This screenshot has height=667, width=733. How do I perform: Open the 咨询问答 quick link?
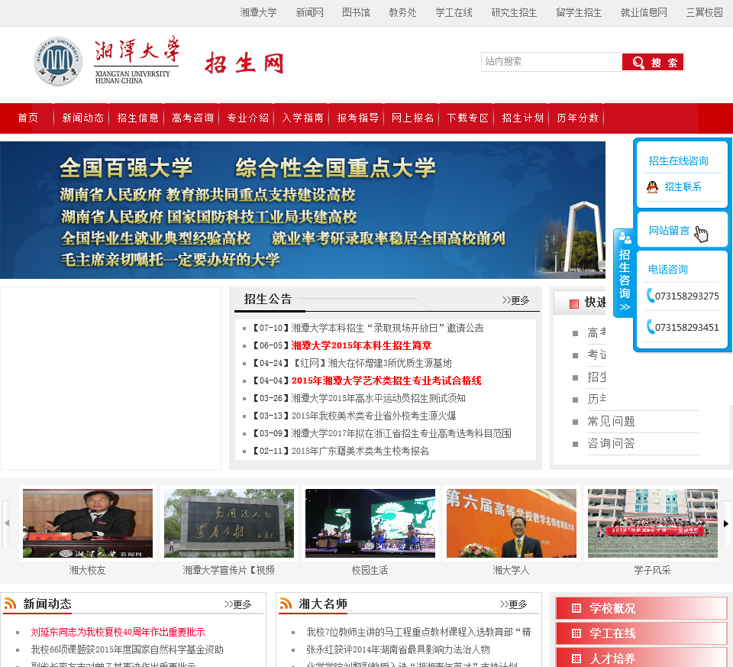point(611,443)
